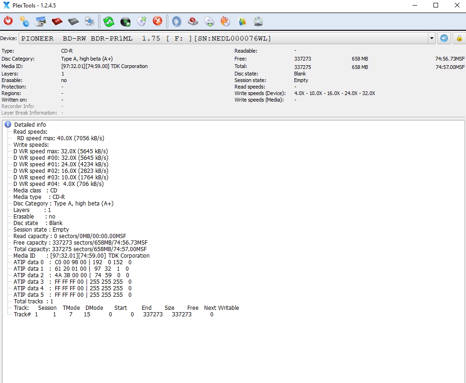Viewport: 466px width, 383px height.
Task: Select 'RD speed max: 40.0X (7056 kB/s)' row
Action: 60,138
